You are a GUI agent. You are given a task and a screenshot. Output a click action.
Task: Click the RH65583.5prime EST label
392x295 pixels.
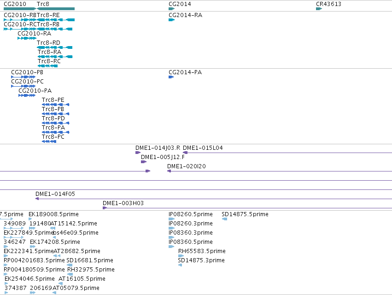point(202,251)
